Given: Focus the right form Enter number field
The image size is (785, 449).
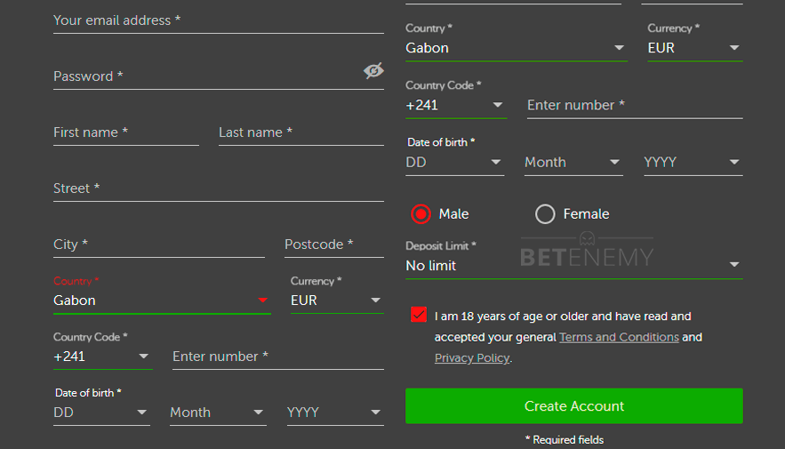Looking at the screenshot, I should [635, 105].
